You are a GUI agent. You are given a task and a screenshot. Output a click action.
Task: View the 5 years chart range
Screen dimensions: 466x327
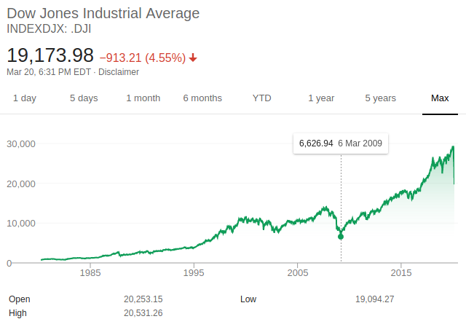(380, 98)
